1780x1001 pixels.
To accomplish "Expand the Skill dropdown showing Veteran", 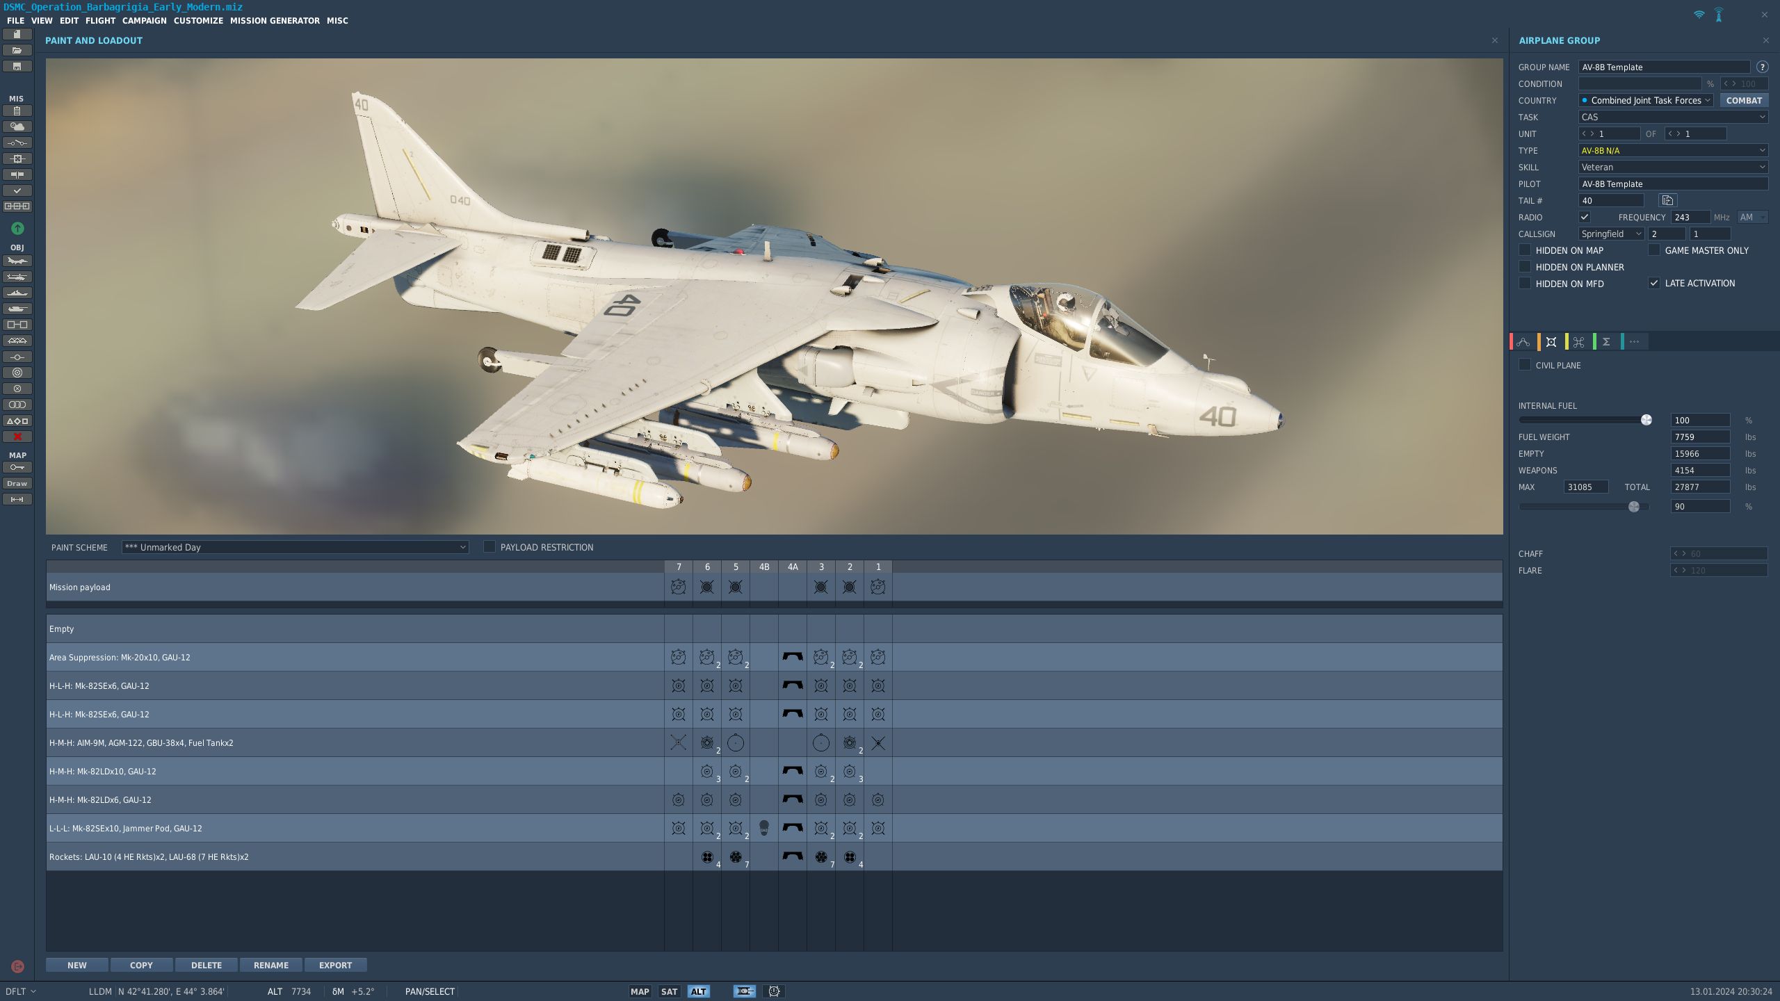I will tap(1672, 167).
